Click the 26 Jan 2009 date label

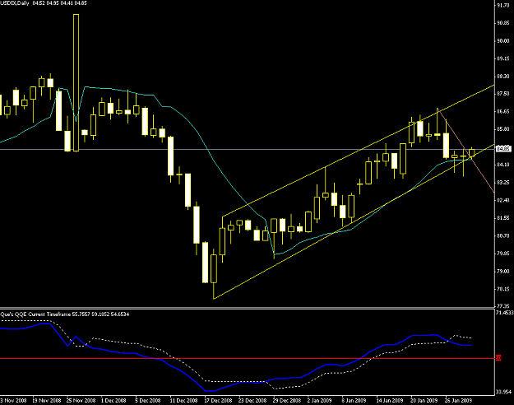(458, 400)
